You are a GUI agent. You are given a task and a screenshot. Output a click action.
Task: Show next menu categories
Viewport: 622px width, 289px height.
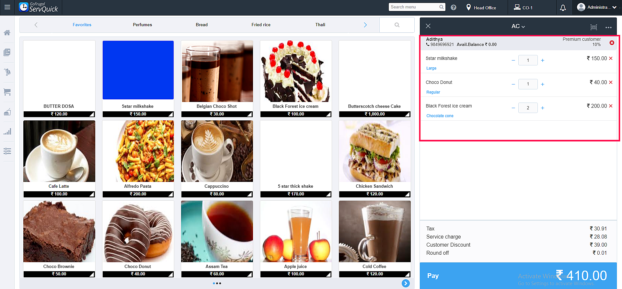tap(365, 25)
